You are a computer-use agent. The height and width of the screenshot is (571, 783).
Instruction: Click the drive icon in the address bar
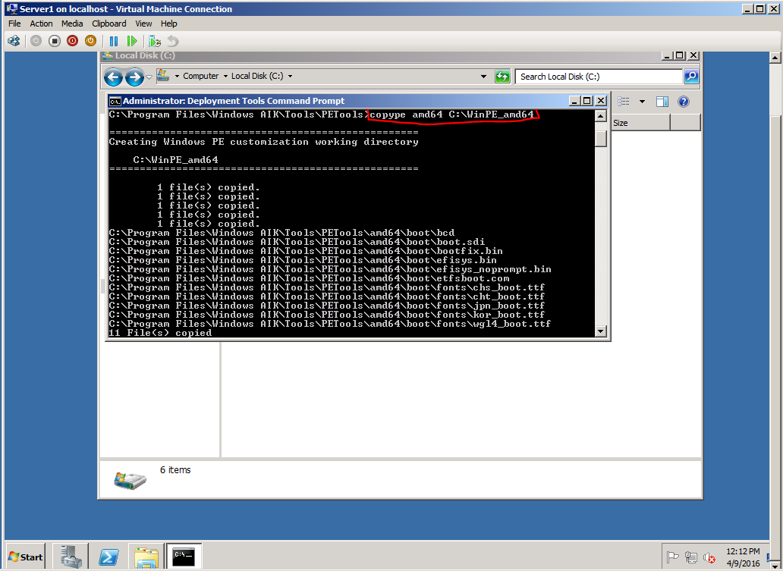[163, 75]
